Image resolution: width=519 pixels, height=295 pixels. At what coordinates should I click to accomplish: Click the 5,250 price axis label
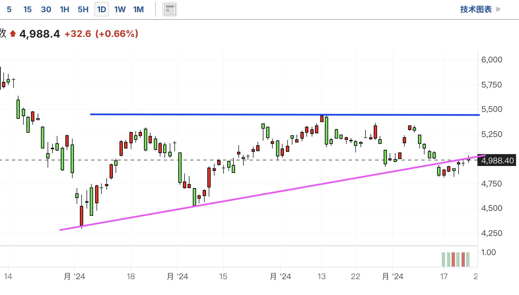tap(492, 134)
